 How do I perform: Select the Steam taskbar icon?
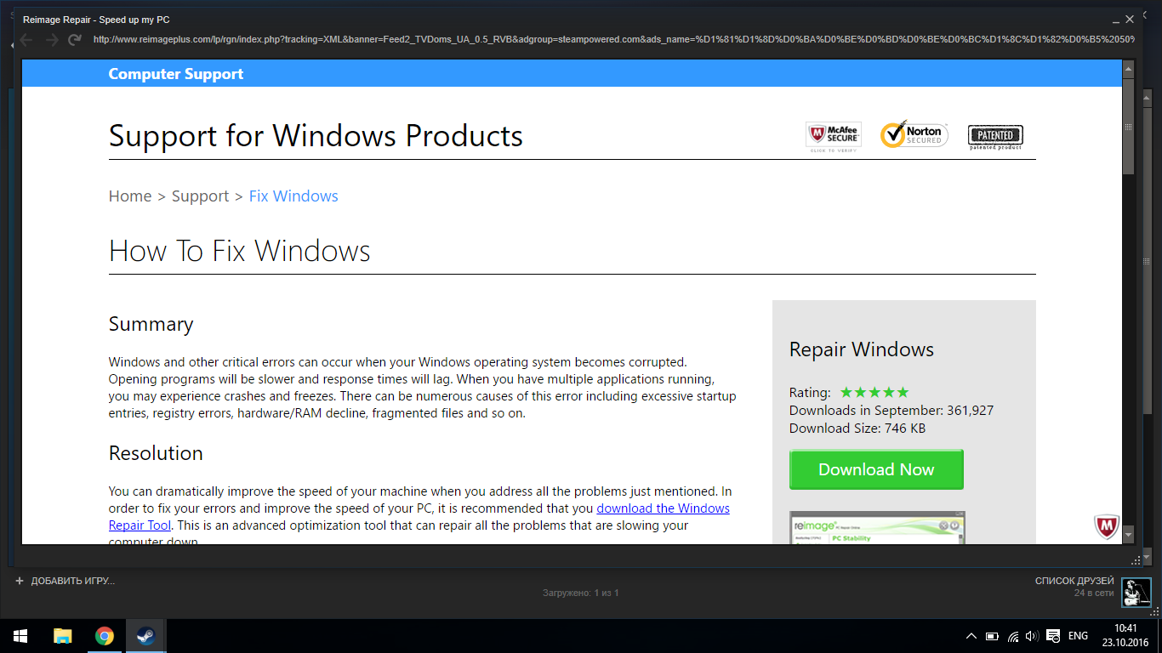click(145, 636)
